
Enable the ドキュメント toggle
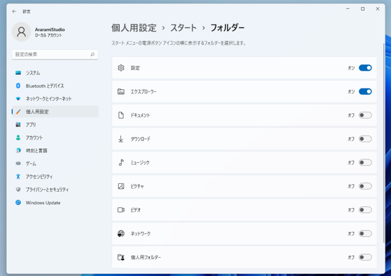click(365, 115)
